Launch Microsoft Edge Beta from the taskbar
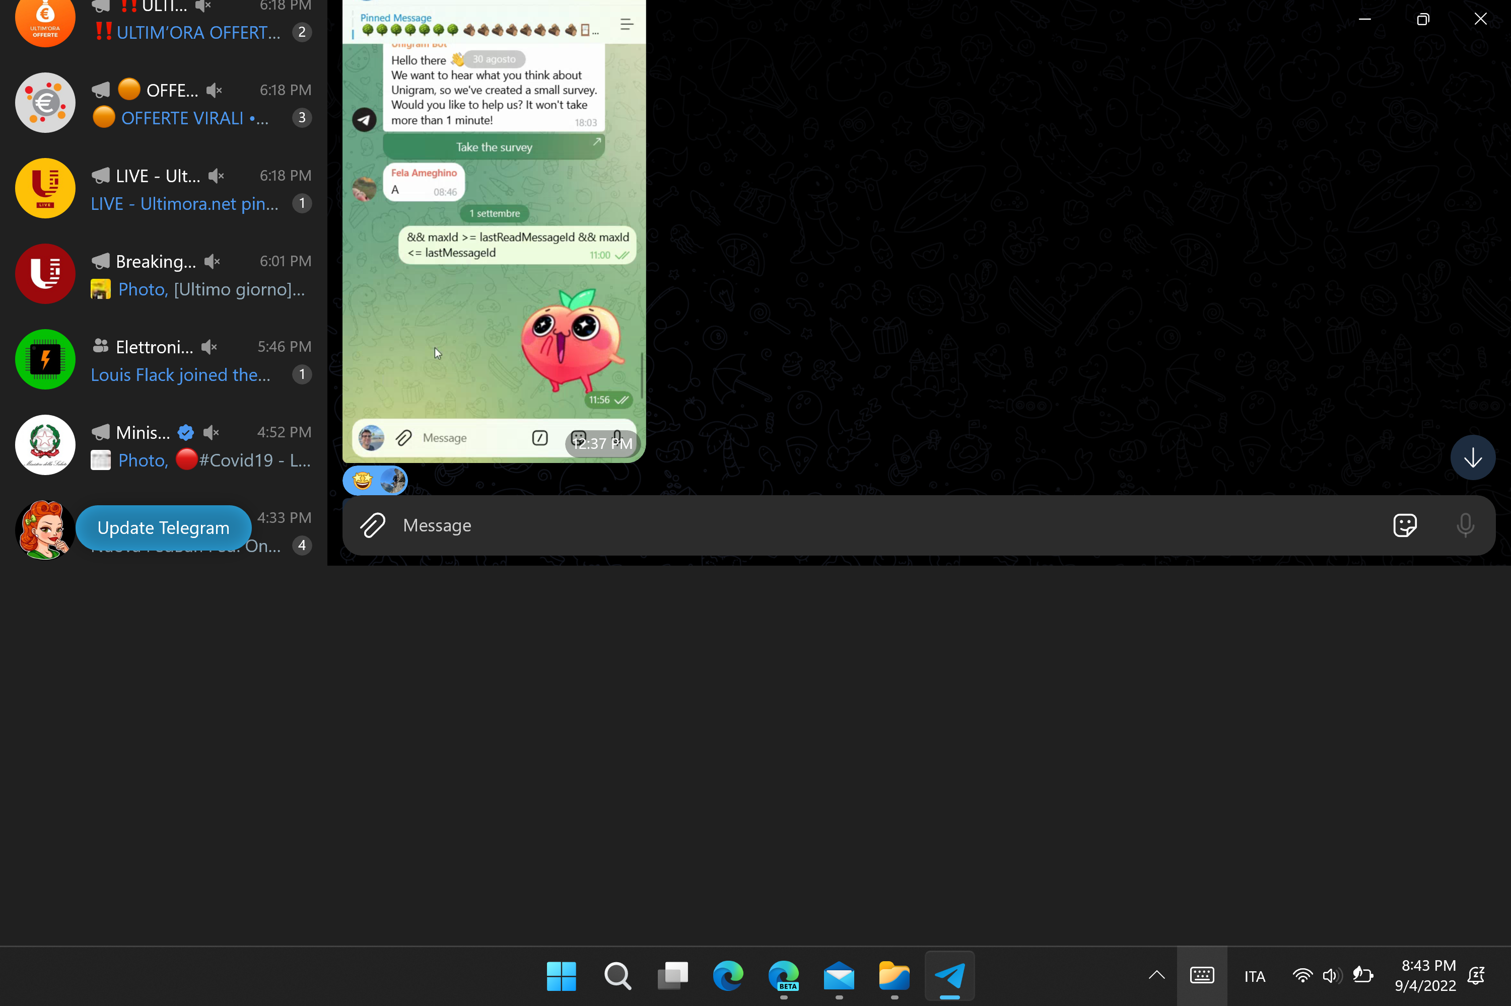 (x=783, y=976)
